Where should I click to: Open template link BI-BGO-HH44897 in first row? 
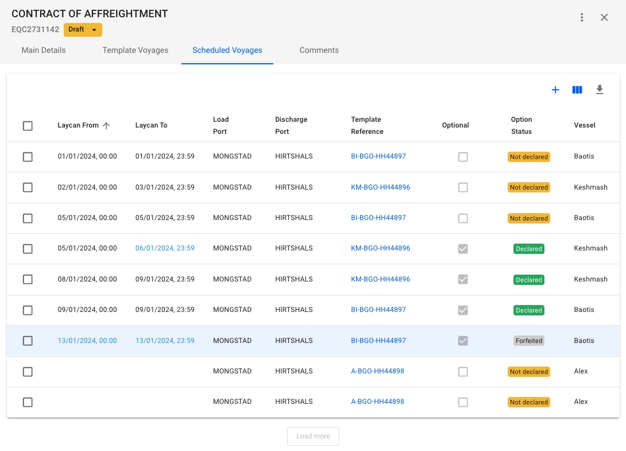[x=378, y=156]
